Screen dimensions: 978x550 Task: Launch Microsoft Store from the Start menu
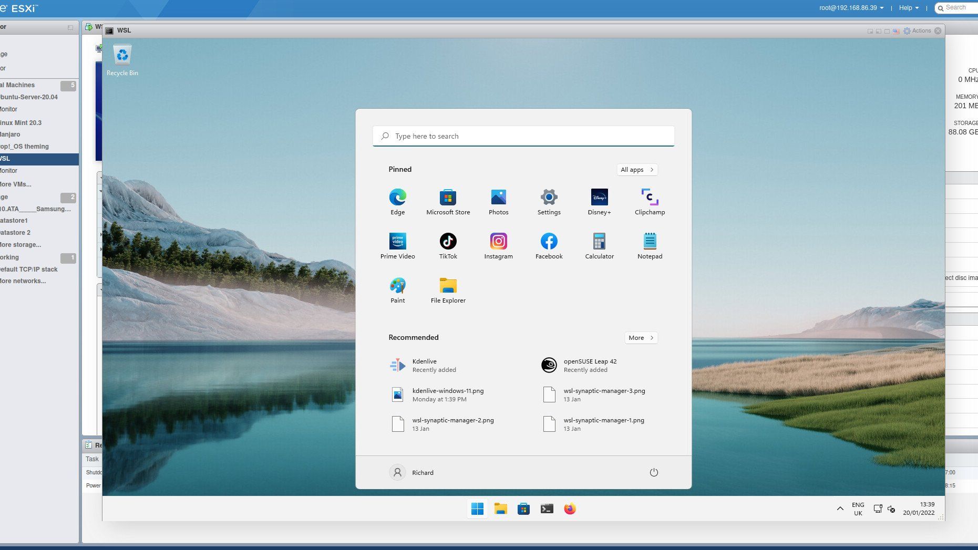point(448,202)
